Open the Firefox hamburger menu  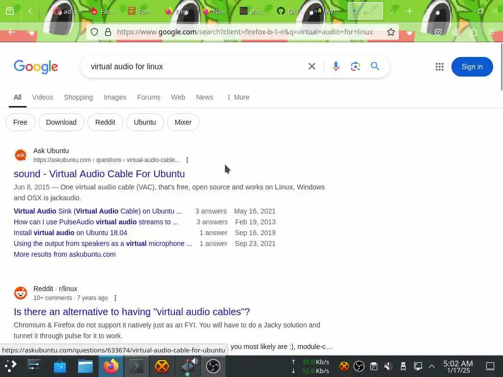pos(491,32)
